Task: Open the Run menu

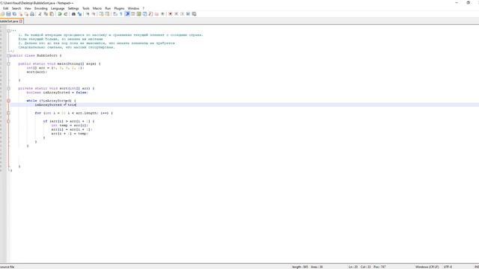Action: pyautogui.click(x=108, y=8)
